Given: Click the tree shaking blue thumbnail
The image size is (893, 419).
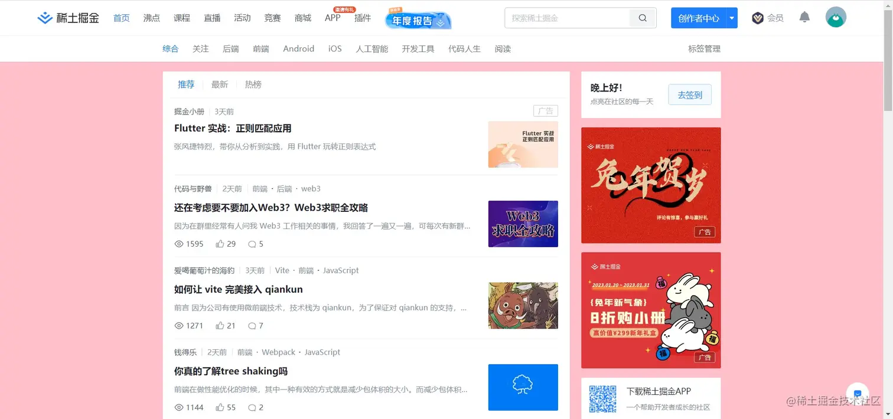Looking at the screenshot, I should [523, 387].
